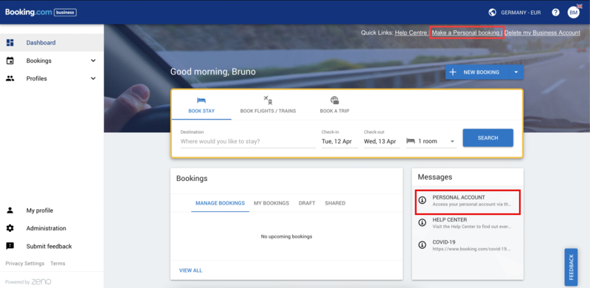590x288 pixels.
Task: Select the Manage Bookings tab
Action: pos(220,203)
